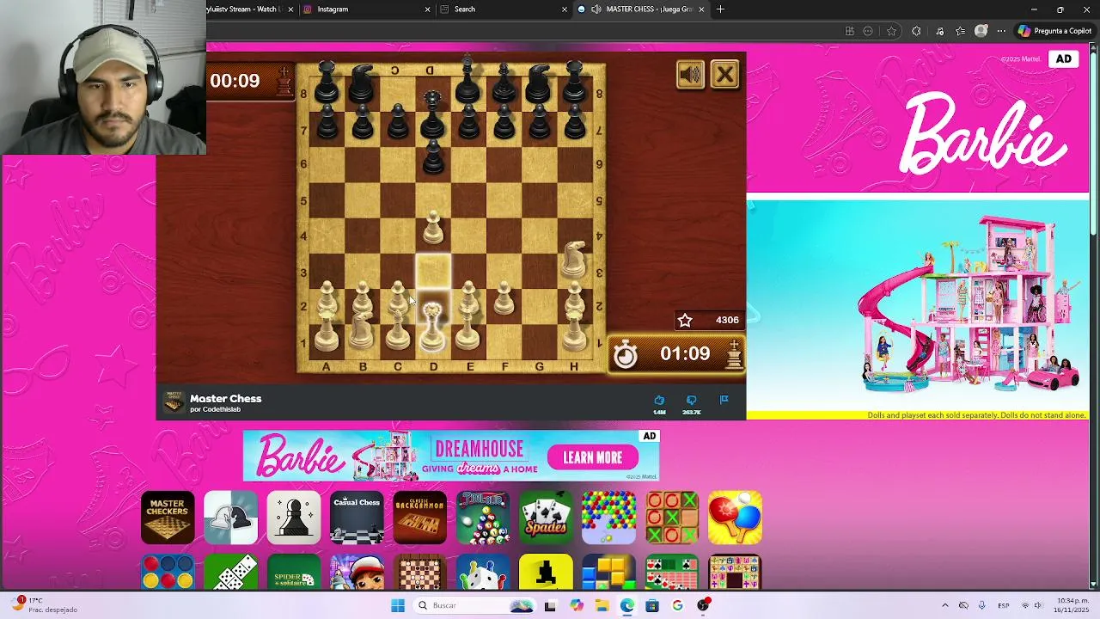
Task: Switch to the Instagram tab
Action: (367, 9)
